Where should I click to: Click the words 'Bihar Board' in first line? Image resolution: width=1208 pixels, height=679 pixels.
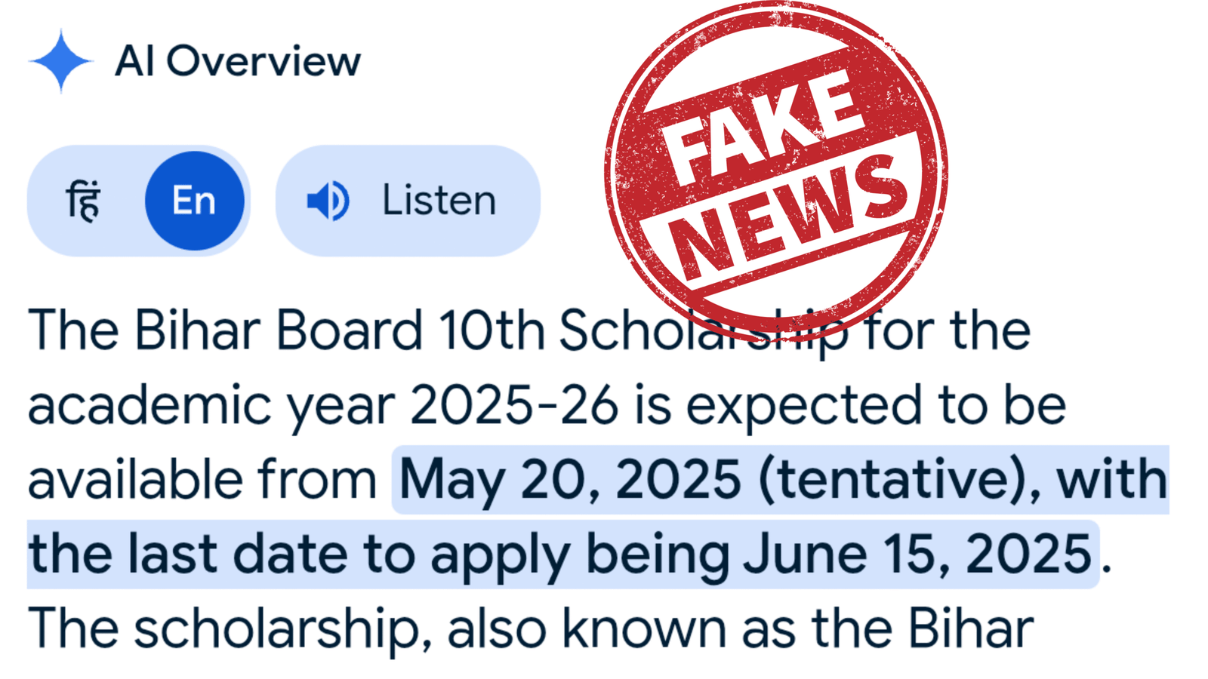[278, 330]
